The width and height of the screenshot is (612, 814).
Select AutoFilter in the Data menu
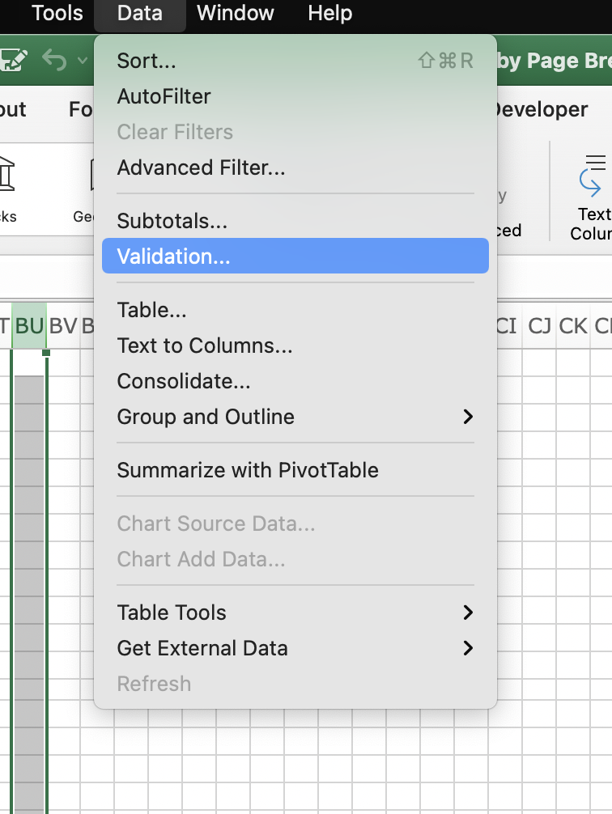(164, 96)
